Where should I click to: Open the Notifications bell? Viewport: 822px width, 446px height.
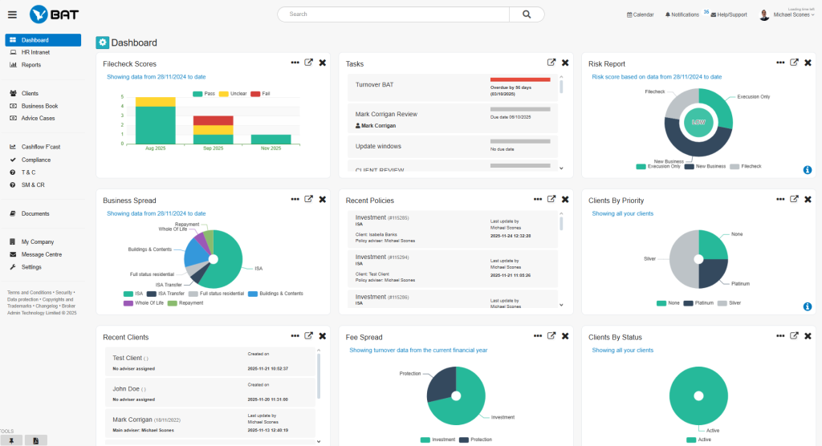point(682,14)
